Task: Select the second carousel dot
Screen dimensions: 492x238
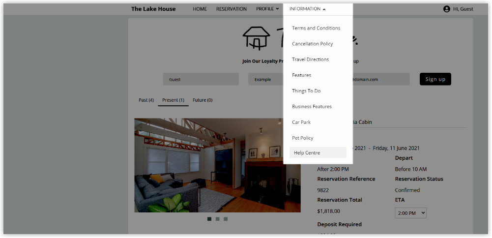Action: (217, 219)
